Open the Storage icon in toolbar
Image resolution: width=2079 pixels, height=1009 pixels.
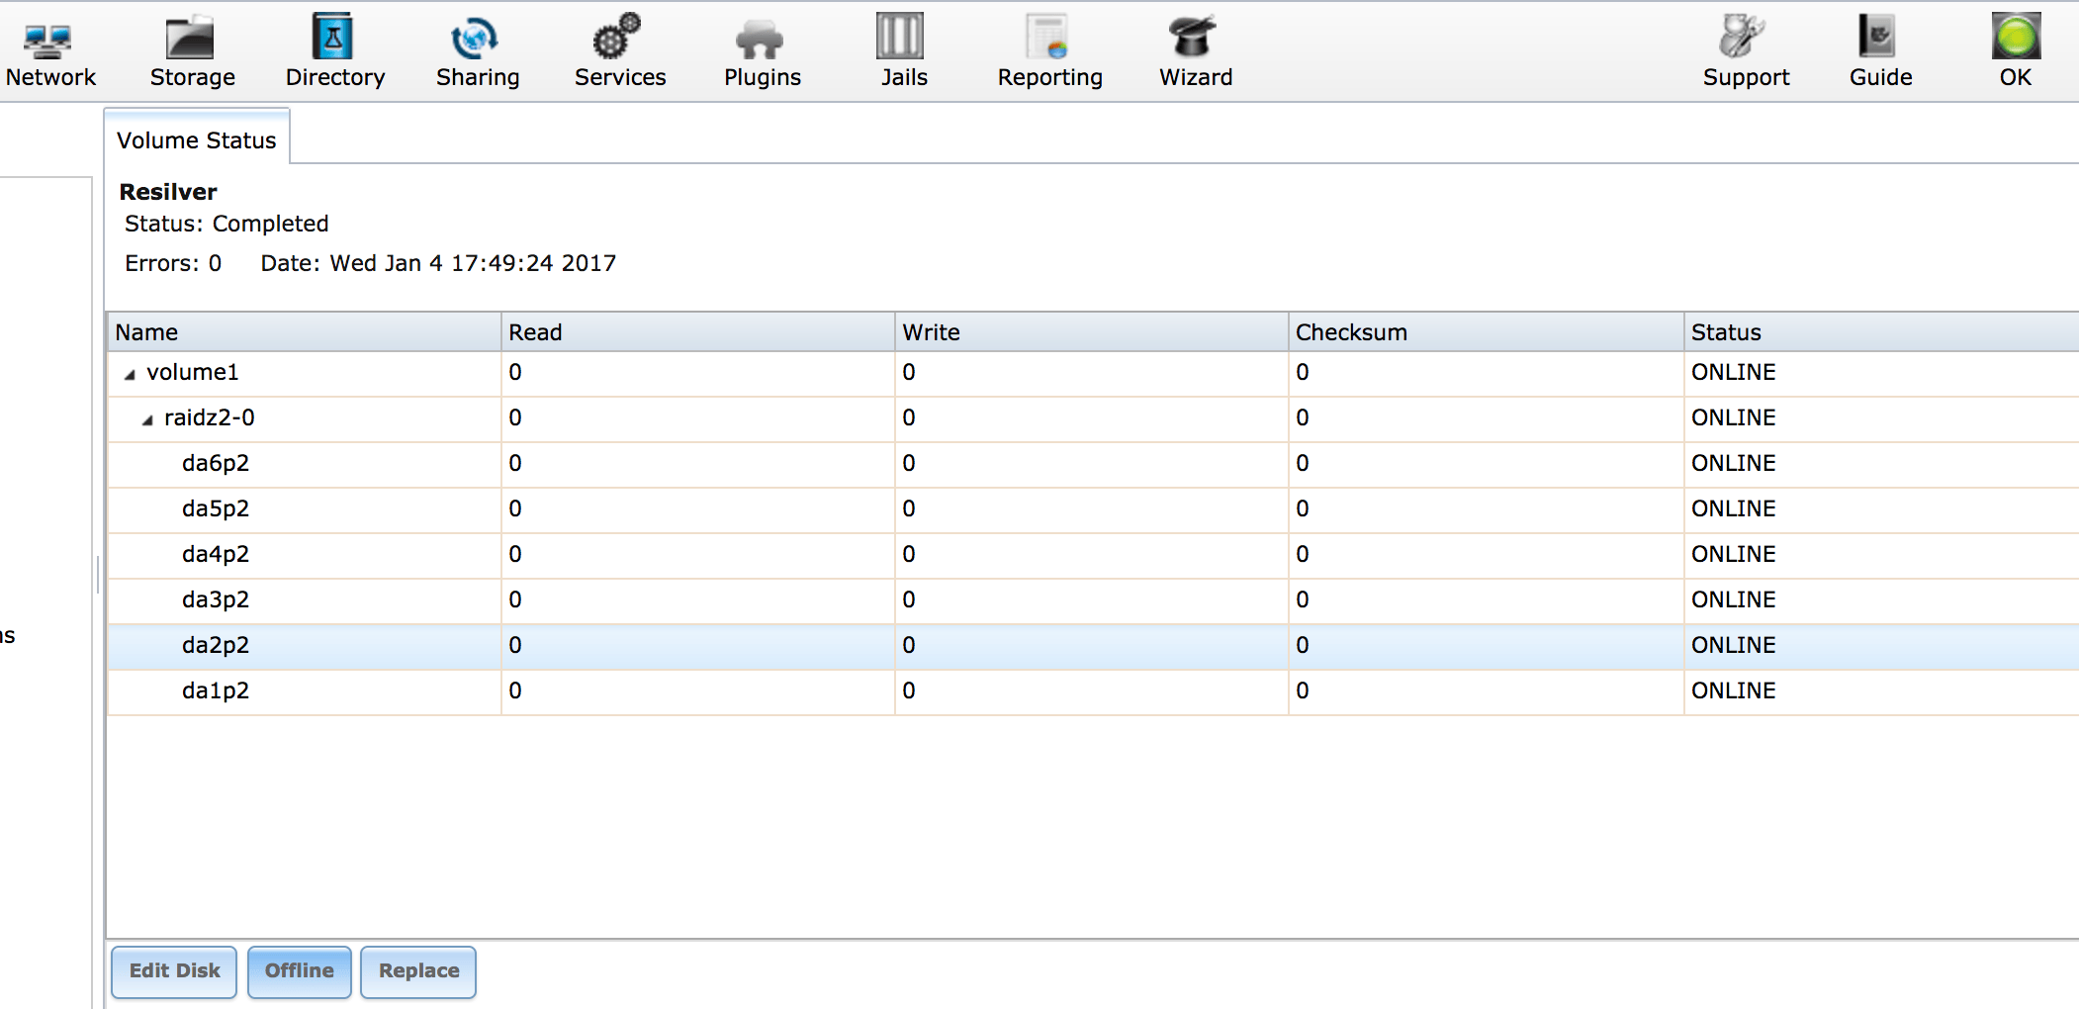[190, 37]
